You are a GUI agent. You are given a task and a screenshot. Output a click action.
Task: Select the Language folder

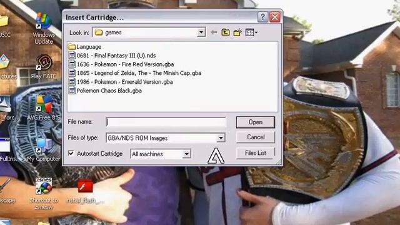(x=85, y=47)
